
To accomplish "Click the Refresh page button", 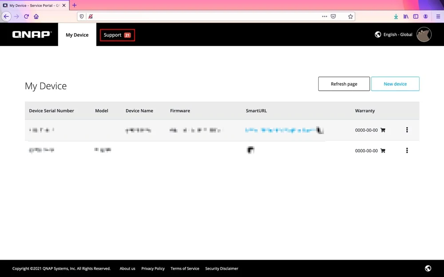I will pyautogui.click(x=344, y=84).
